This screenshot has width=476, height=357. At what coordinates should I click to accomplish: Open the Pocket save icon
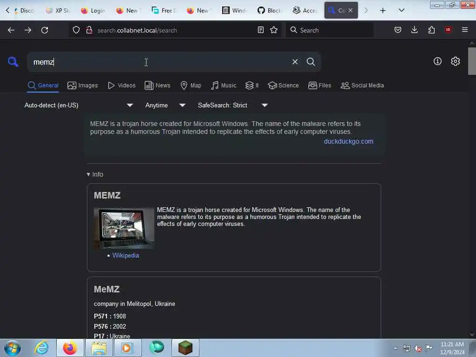click(398, 30)
